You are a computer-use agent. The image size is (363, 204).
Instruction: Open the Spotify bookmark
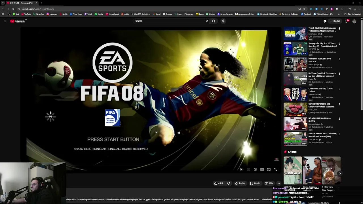(x=99, y=14)
